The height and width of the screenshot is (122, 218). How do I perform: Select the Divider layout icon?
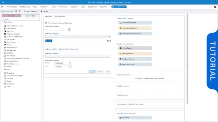tap(5, 81)
